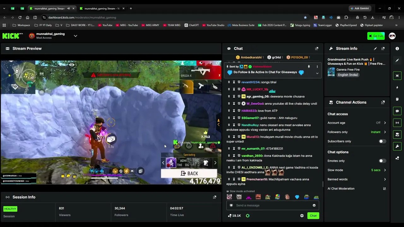
Task: Open the V bookmarks folder
Action: click(x=59, y=25)
